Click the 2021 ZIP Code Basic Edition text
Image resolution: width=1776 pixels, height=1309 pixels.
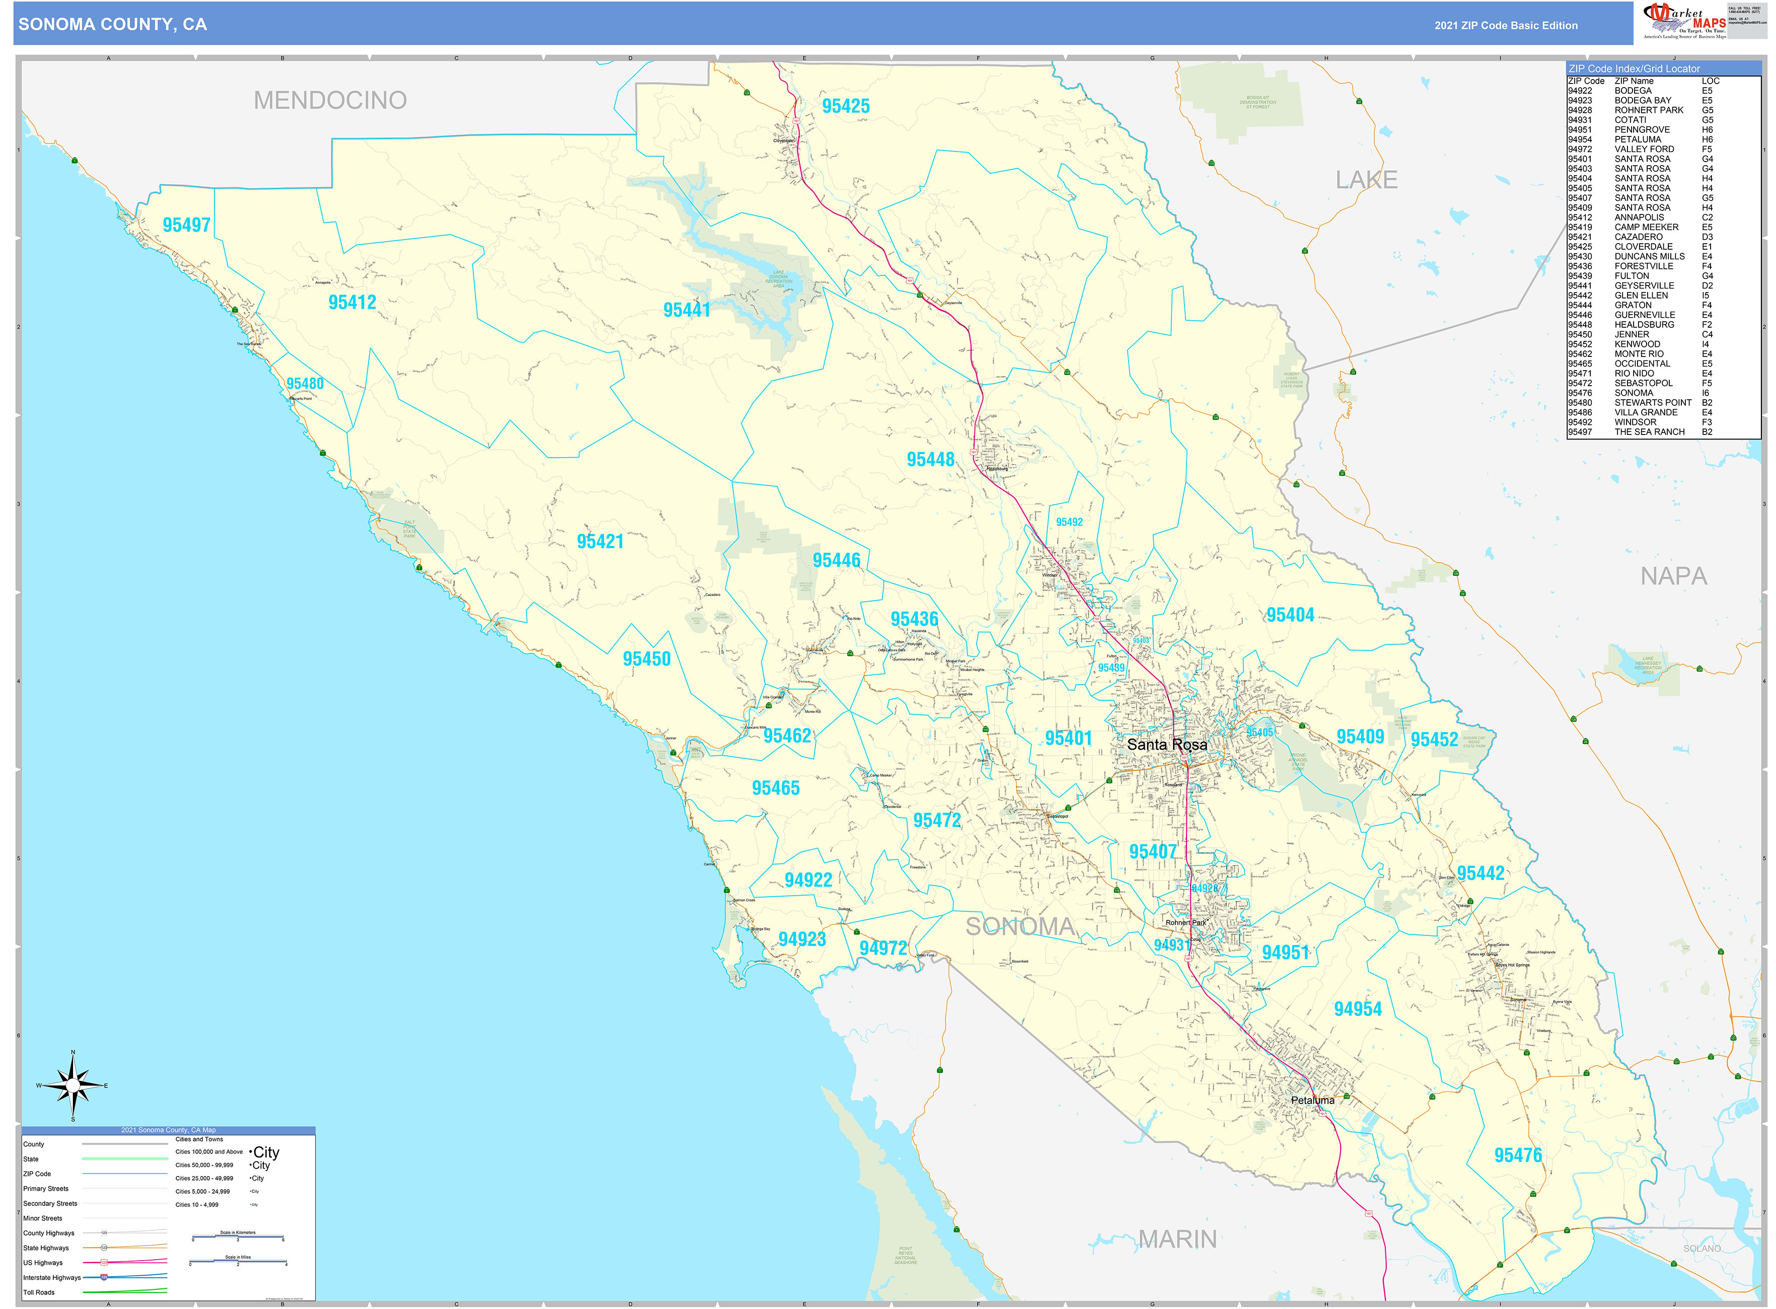[1505, 25]
